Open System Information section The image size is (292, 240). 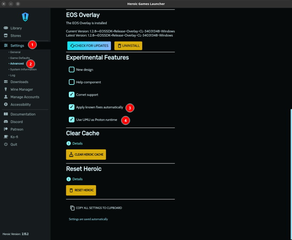click(x=24, y=69)
